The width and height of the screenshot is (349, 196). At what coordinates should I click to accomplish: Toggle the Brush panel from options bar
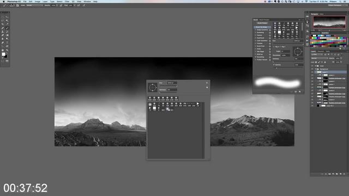coord(17,5)
